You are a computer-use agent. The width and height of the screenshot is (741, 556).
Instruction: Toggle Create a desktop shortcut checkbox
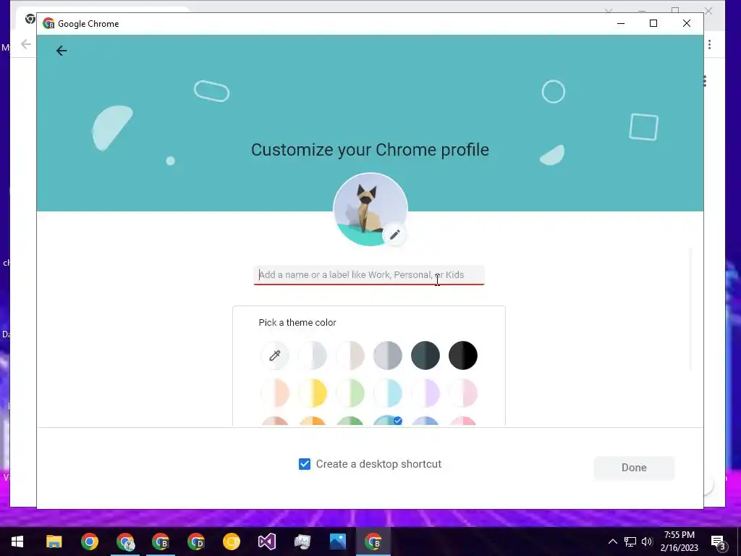(305, 464)
